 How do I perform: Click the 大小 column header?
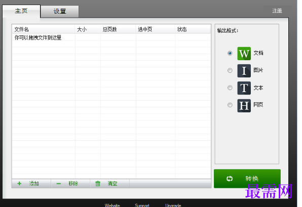pos(88,29)
